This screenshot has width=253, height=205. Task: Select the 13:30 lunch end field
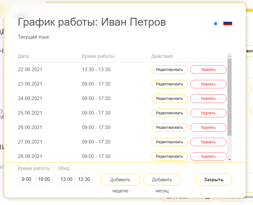click(84, 179)
